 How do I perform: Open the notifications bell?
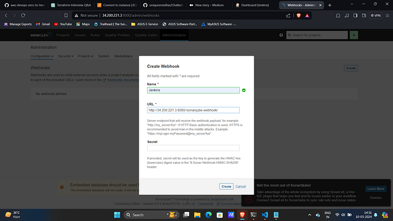pyautogui.click(x=376, y=215)
